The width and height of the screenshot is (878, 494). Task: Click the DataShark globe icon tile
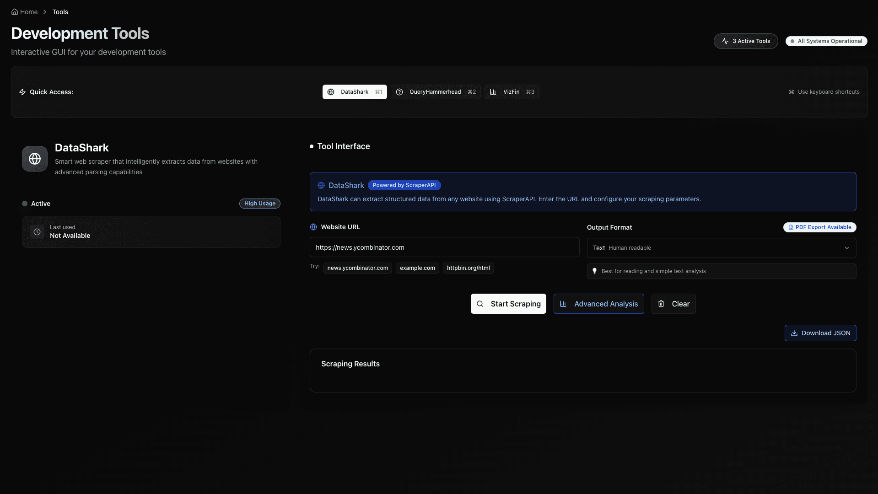(35, 159)
